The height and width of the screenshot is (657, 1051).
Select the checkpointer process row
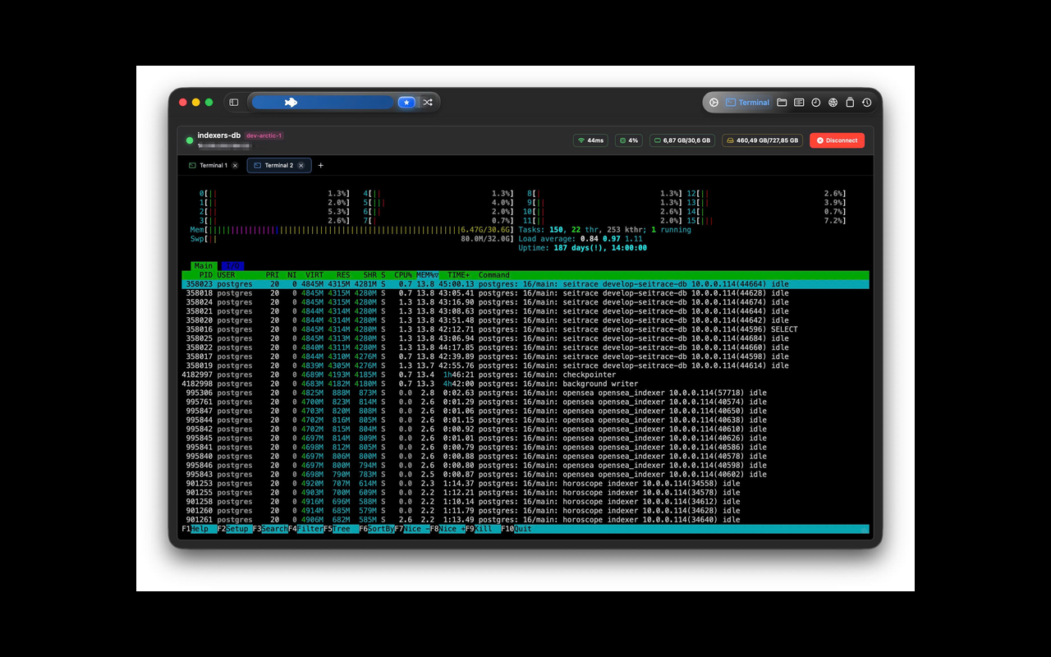pos(525,374)
